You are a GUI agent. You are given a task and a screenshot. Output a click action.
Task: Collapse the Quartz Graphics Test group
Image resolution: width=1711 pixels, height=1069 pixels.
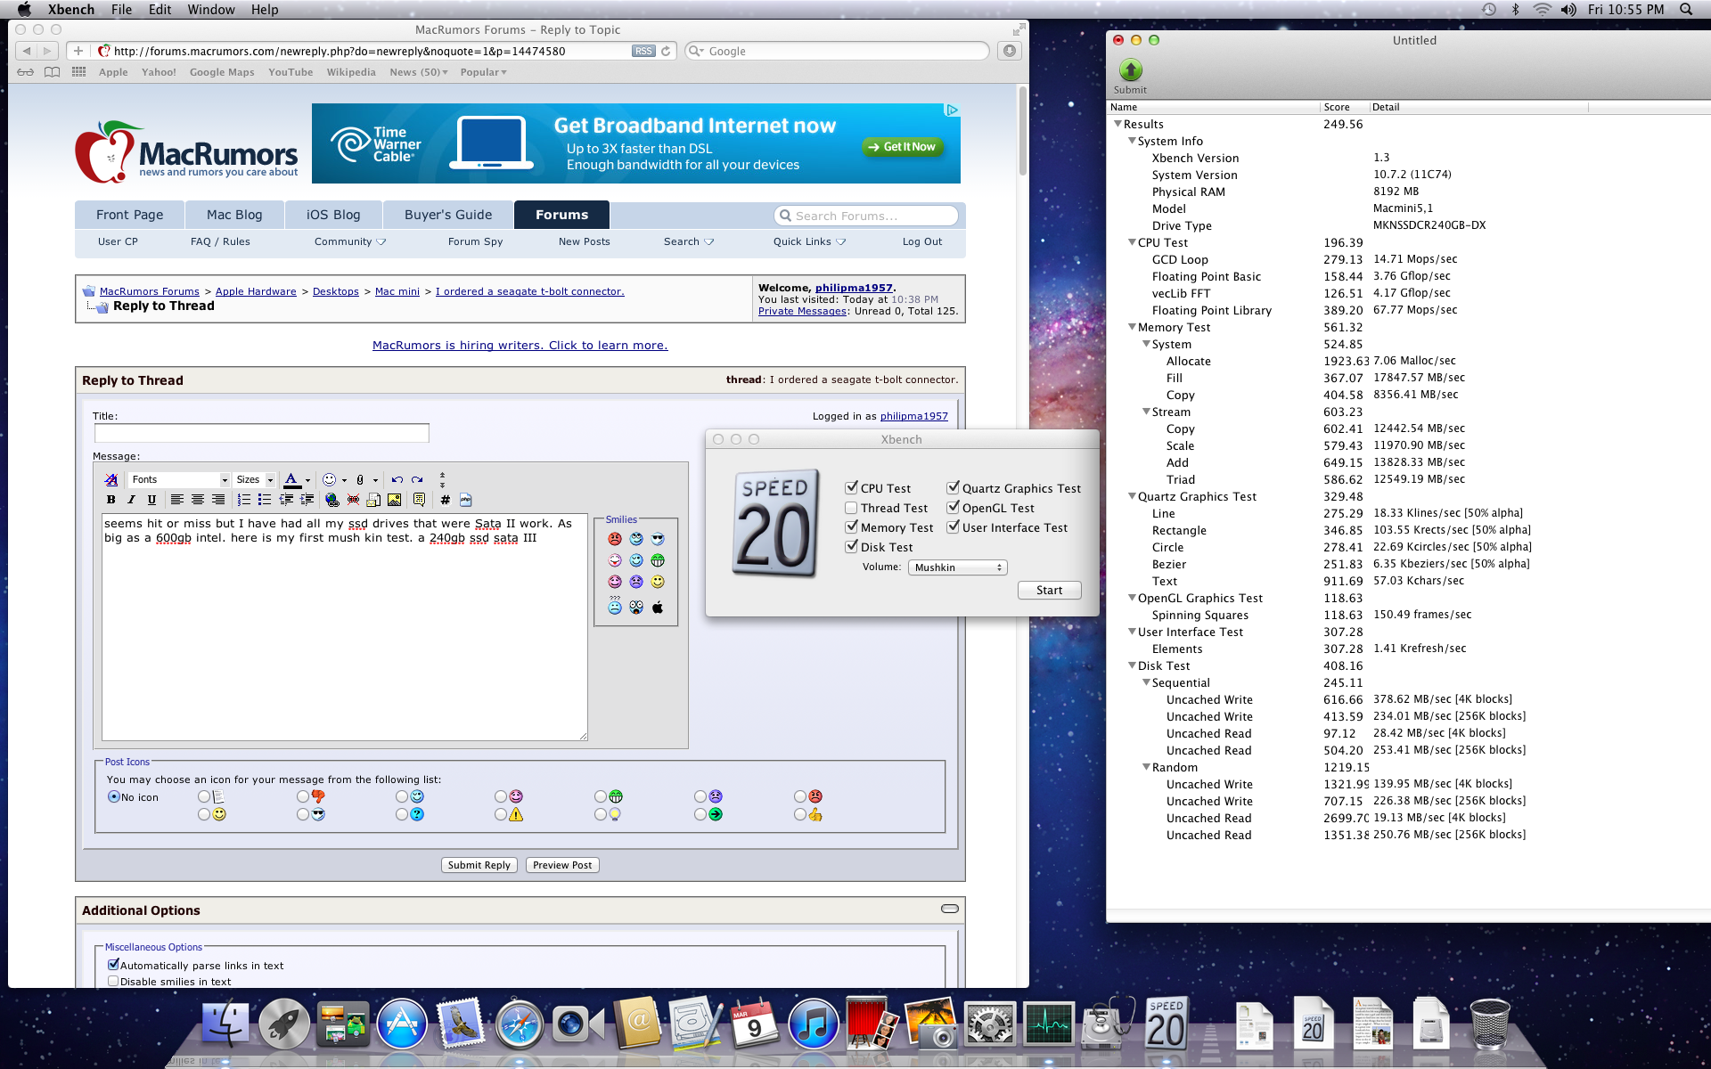point(1132,496)
